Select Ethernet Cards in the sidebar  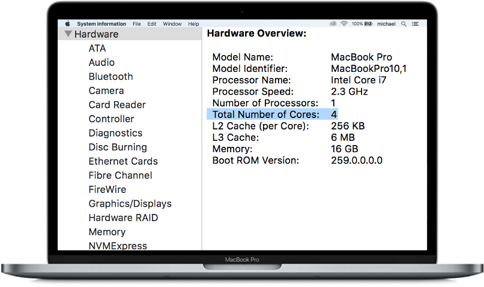(123, 161)
